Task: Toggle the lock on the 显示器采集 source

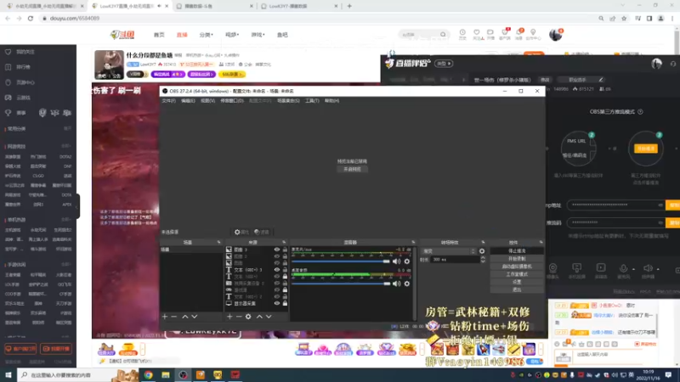Action: (x=285, y=303)
